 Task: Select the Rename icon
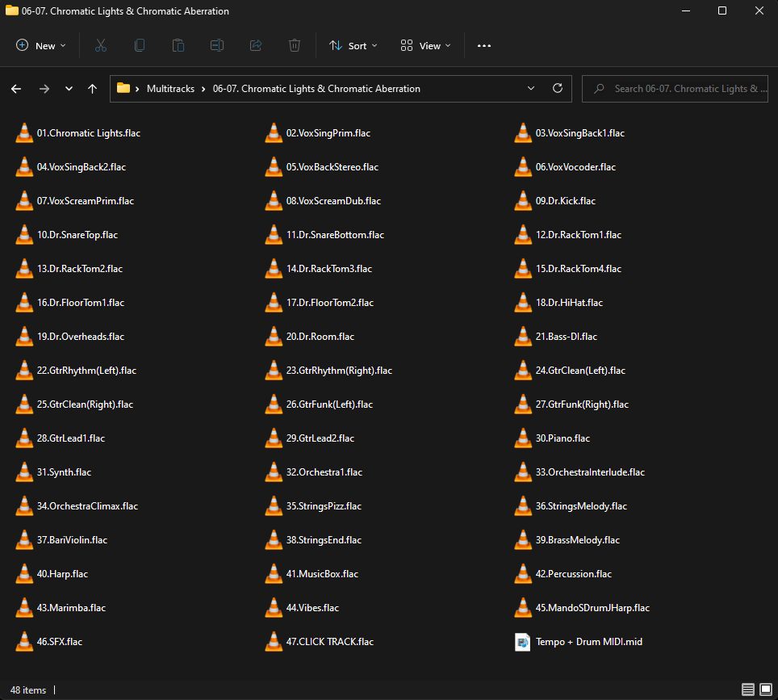click(x=216, y=45)
